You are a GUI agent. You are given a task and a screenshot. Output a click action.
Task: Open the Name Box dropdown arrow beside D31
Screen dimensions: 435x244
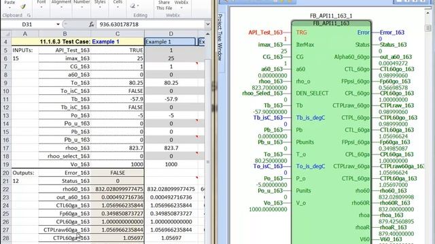pyautogui.click(x=58, y=24)
